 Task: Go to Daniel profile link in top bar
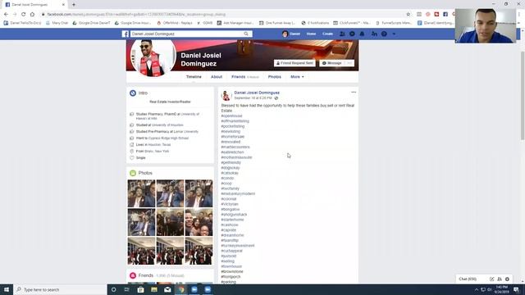click(x=291, y=34)
